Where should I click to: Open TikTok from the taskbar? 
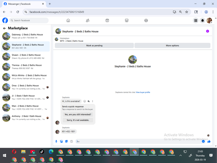[42, 152]
